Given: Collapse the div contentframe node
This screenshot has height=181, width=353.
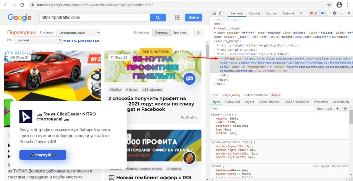Looking at the screenshot, I should (x=218, y=54).
